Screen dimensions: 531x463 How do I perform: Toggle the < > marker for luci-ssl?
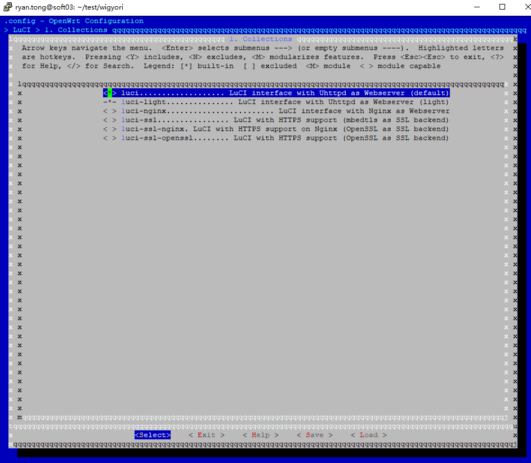click(x=110, y=120)
